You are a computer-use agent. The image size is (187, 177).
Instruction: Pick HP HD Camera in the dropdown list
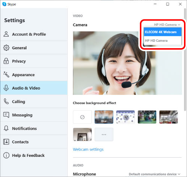coord(162,41)
